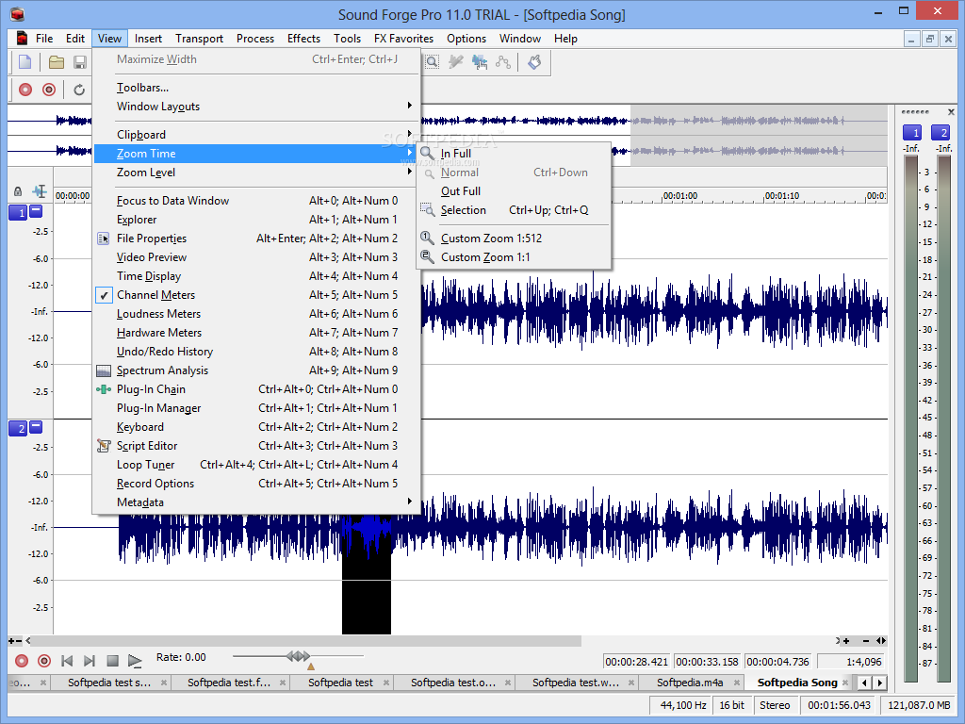Click the Save disk toolbar icon

point(79,62)
